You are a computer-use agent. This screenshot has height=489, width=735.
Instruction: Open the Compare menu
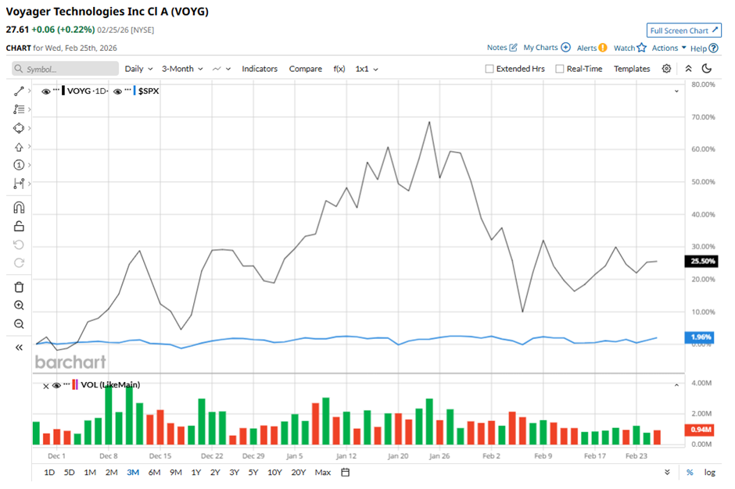point(305,69)
